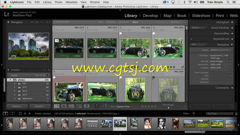Viewport: 240px width, 135px height.
Task: Toggle rejected flag on IMG_0230
Action: point(154,78)
